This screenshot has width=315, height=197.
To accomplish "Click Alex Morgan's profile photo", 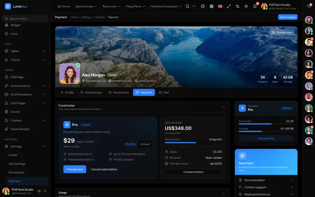I will 70,73.
